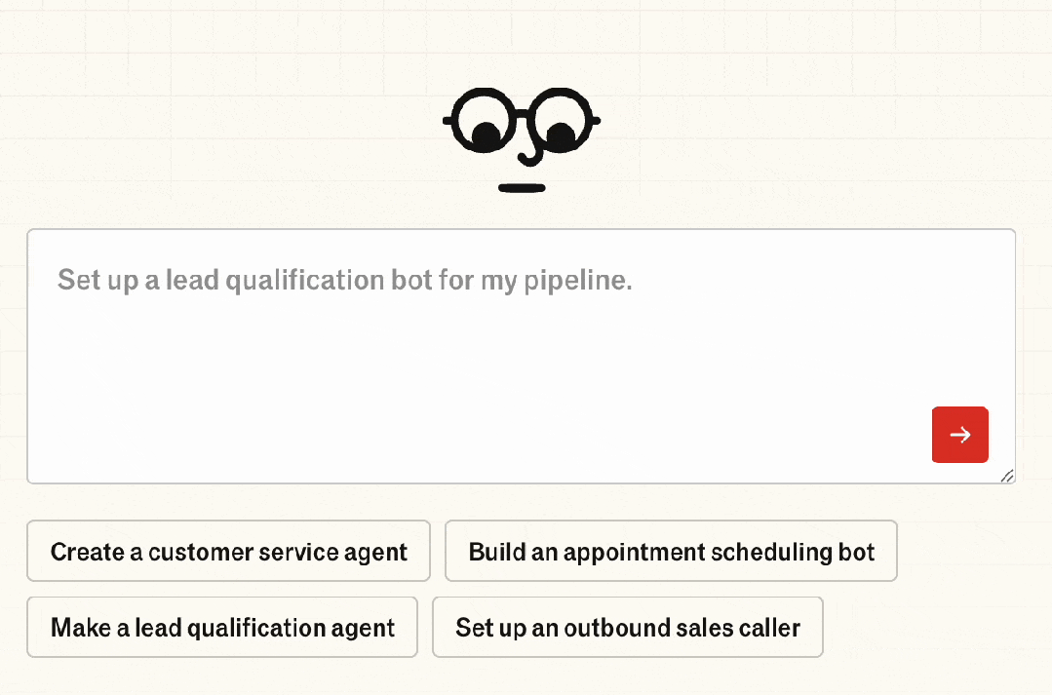
Task: Click the mascot's curved nose
Action: point(531,154)
